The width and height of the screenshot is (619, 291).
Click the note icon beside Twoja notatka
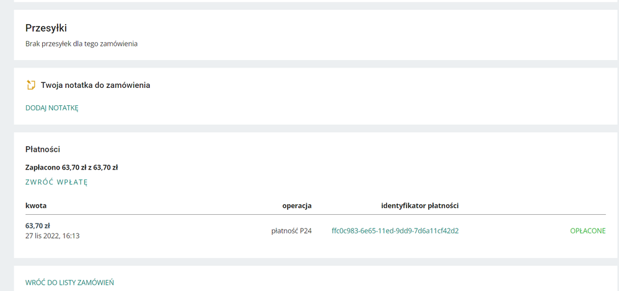(x=31, y=85)
